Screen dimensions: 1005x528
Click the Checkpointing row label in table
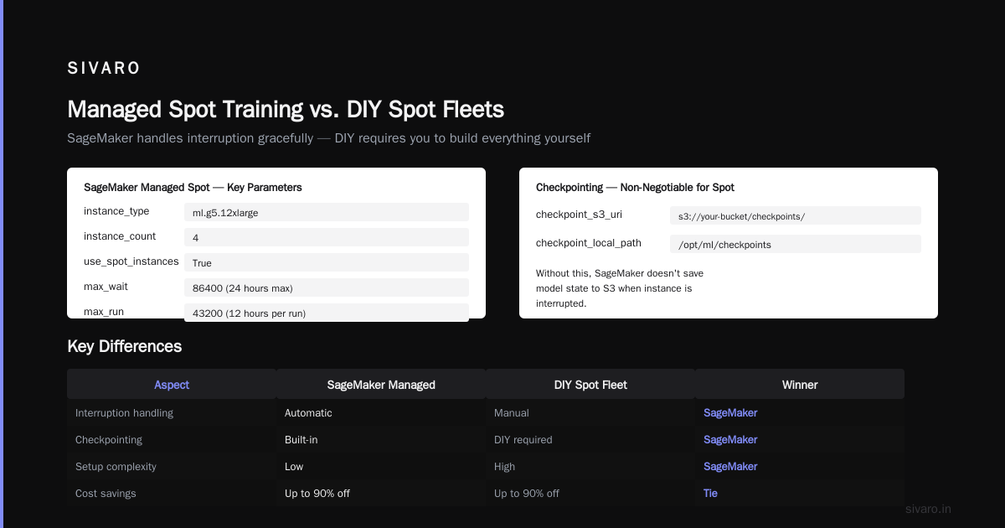pos(109,439)
